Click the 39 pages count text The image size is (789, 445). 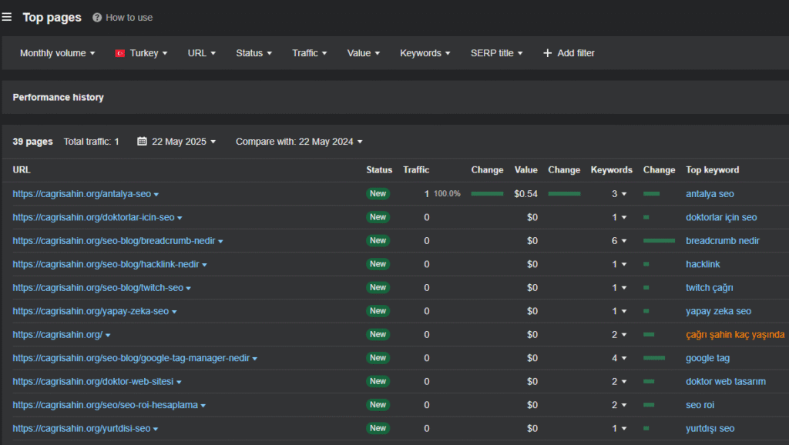(x=32, y=142)
